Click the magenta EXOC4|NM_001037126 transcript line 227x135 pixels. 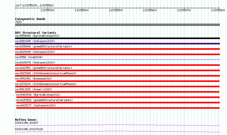[x=117, y=131]
